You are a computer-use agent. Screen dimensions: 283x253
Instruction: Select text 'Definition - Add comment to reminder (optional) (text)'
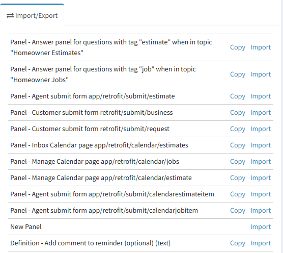click(90, 243)
